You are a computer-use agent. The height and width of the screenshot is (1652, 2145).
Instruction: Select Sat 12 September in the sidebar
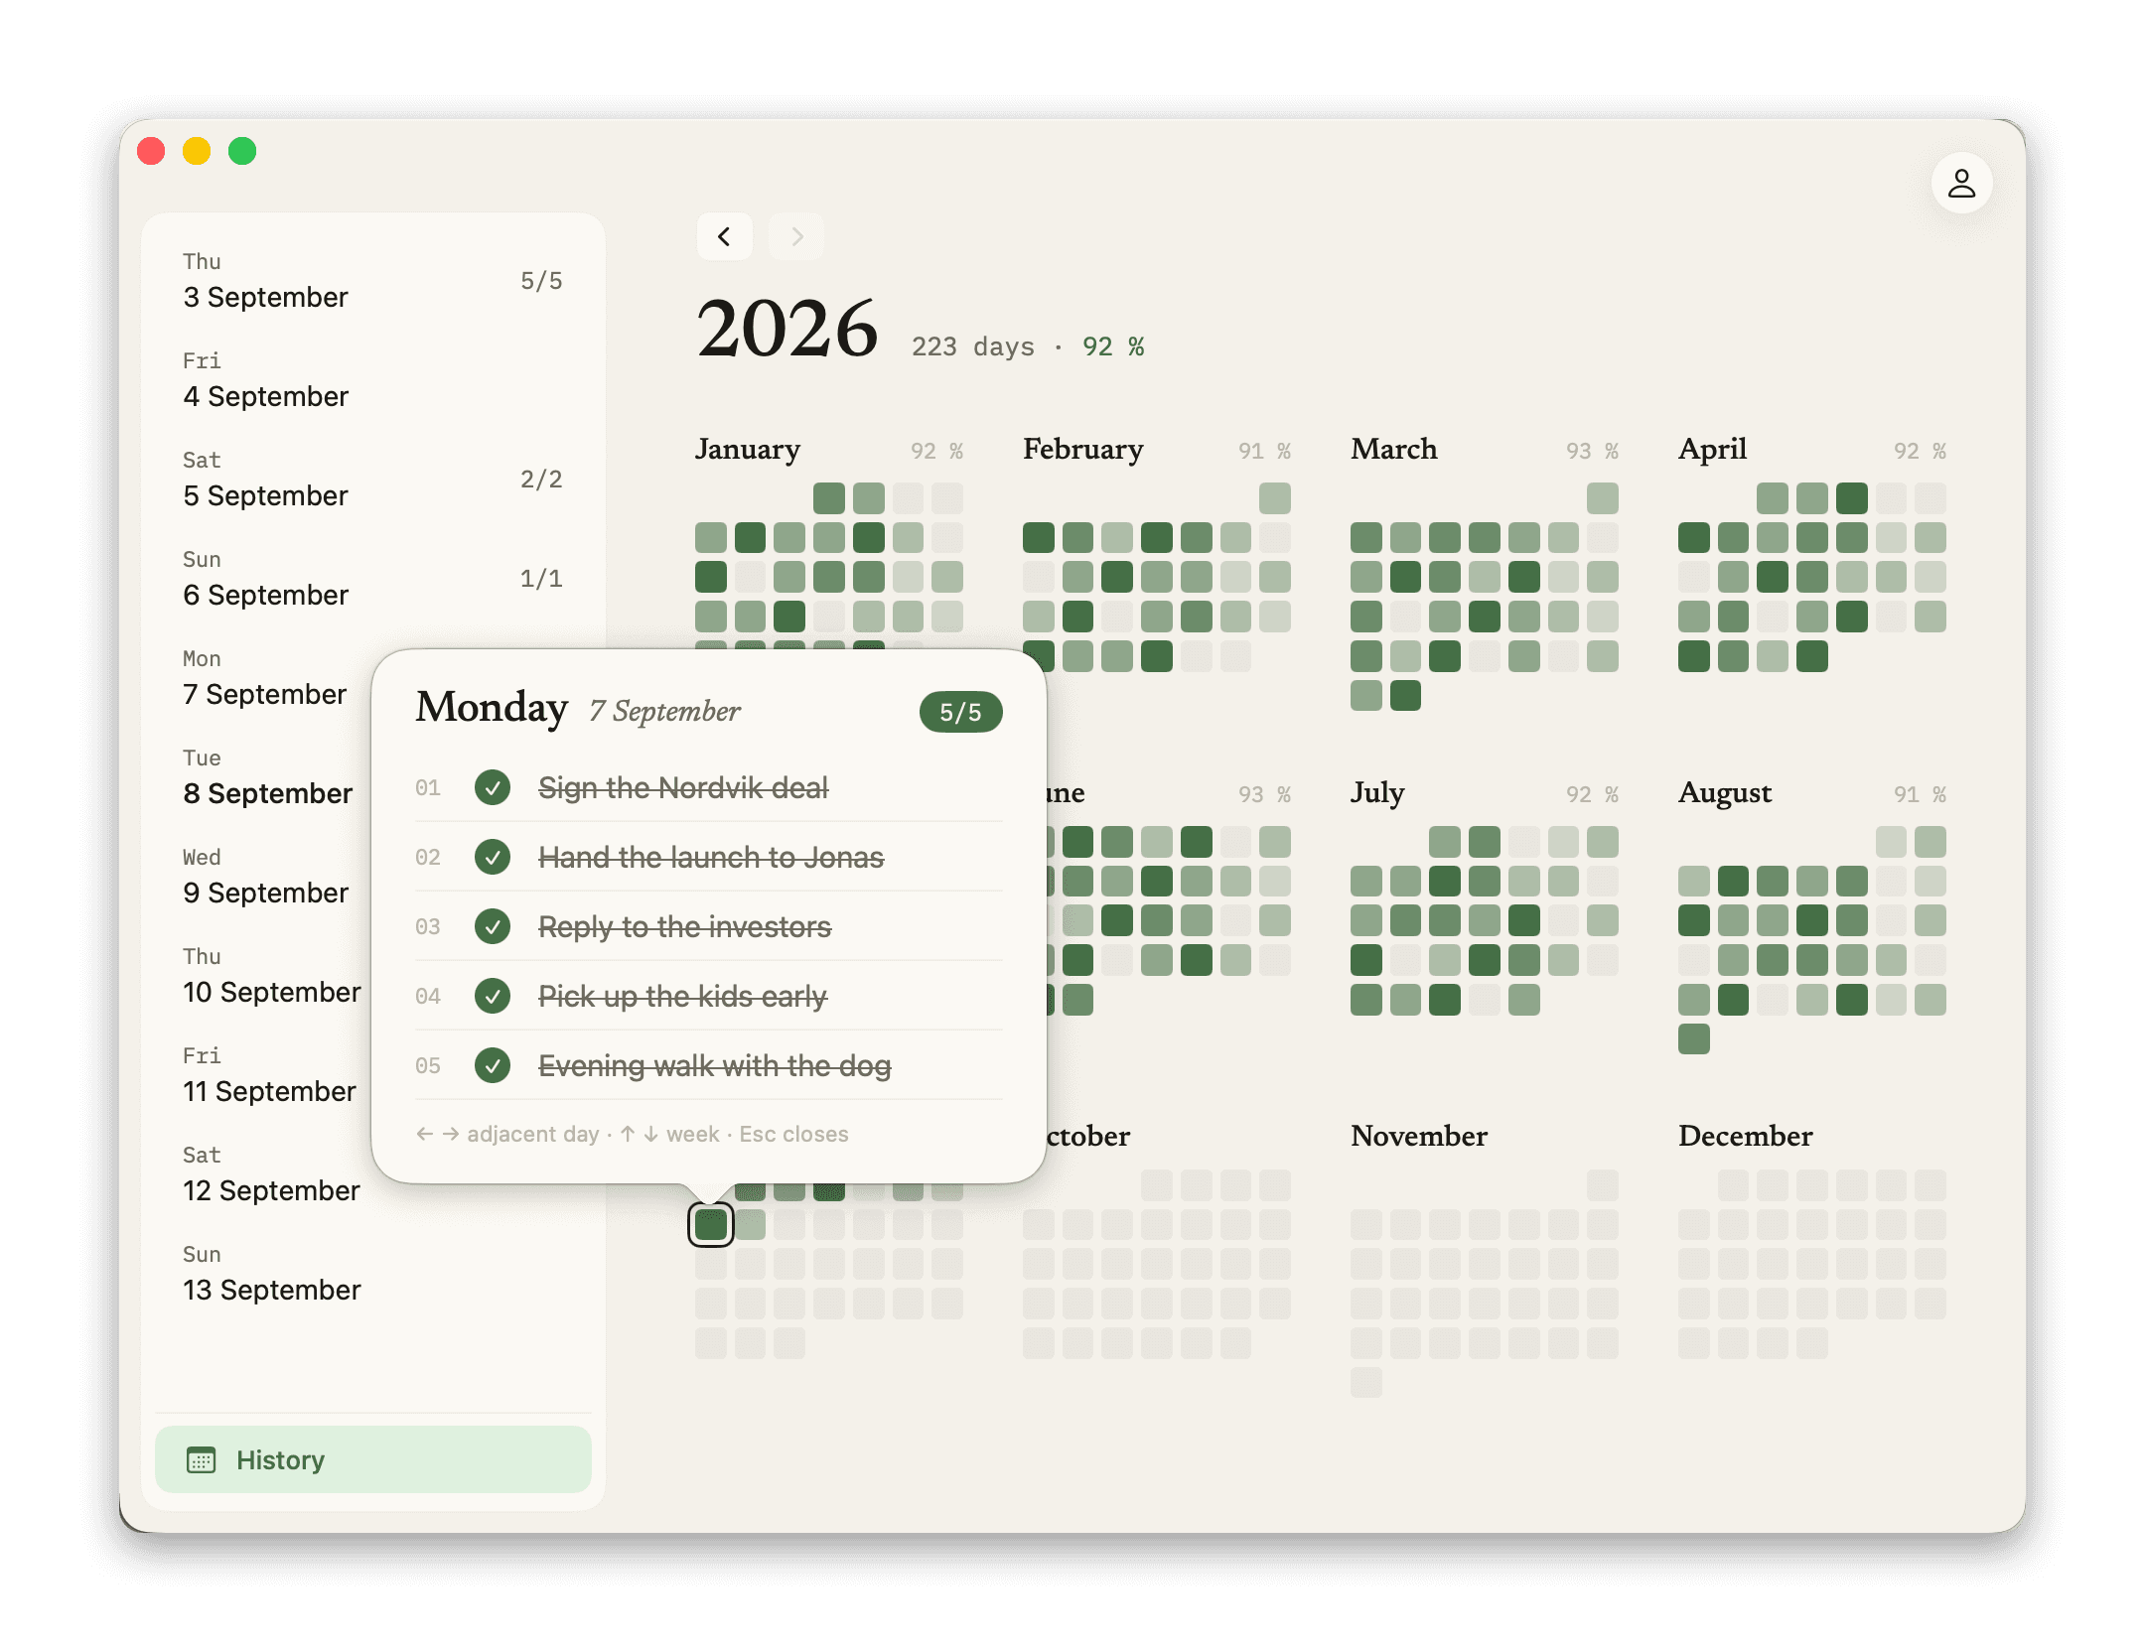[265, 1174]
